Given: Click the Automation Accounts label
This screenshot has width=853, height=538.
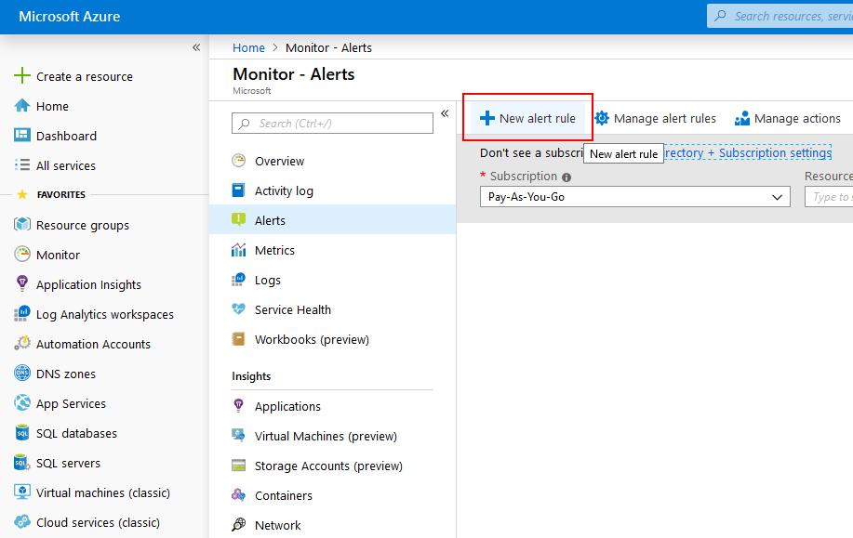Looking at the screenshot, I should (x=93, y=344).
